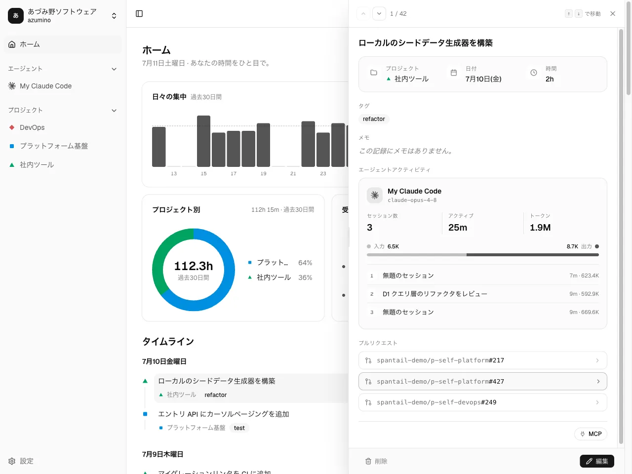This screenshot has width=632, height=474.
Task: Open session 3 無題のセッション row
Action: [483, 312]
